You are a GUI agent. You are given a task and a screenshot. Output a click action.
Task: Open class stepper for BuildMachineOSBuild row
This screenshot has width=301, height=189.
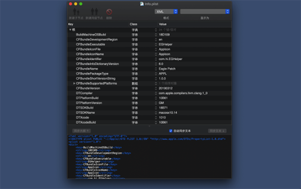coord(156,35)
